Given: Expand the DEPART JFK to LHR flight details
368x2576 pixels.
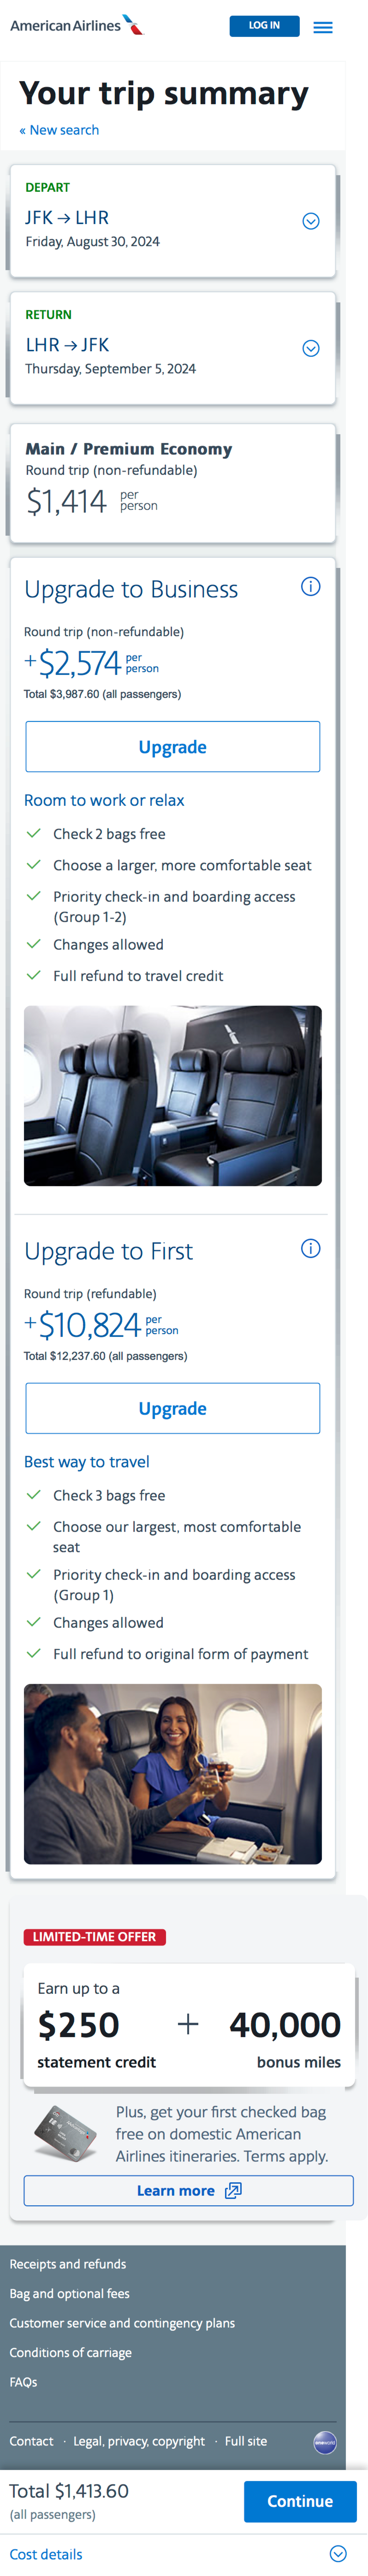Looking at the screenshot, I should [311, 221].
